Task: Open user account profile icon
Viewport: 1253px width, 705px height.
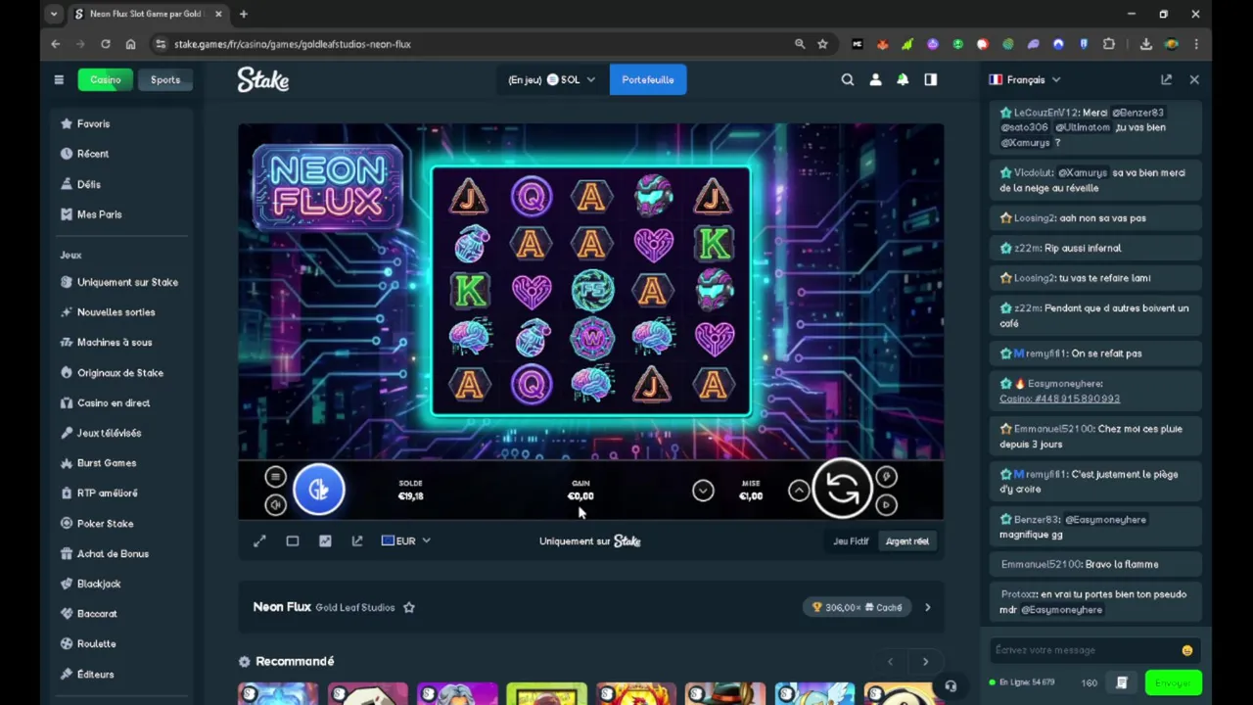Action: (875, 79)
